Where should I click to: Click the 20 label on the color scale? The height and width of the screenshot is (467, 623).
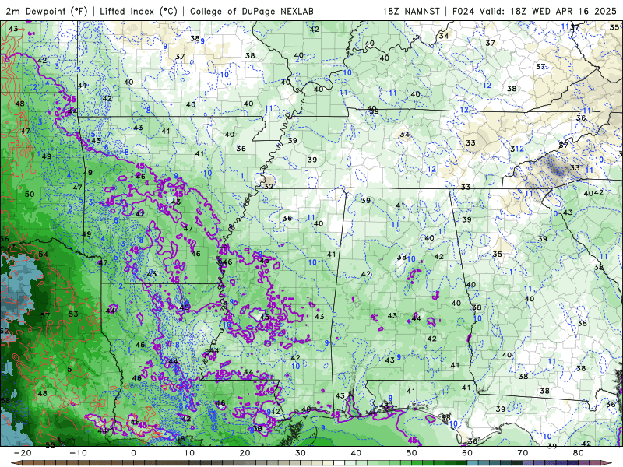[245, 453]
